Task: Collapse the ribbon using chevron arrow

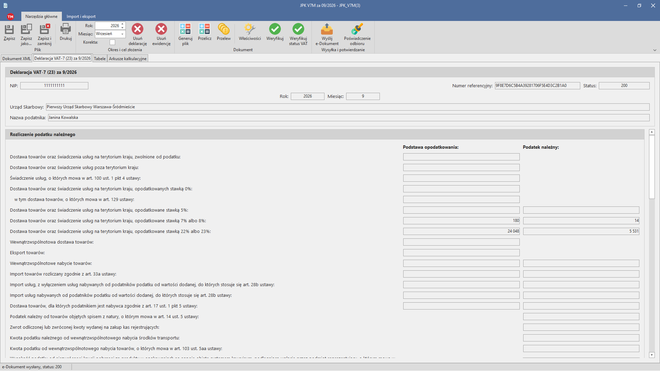Action: (655, 50)
